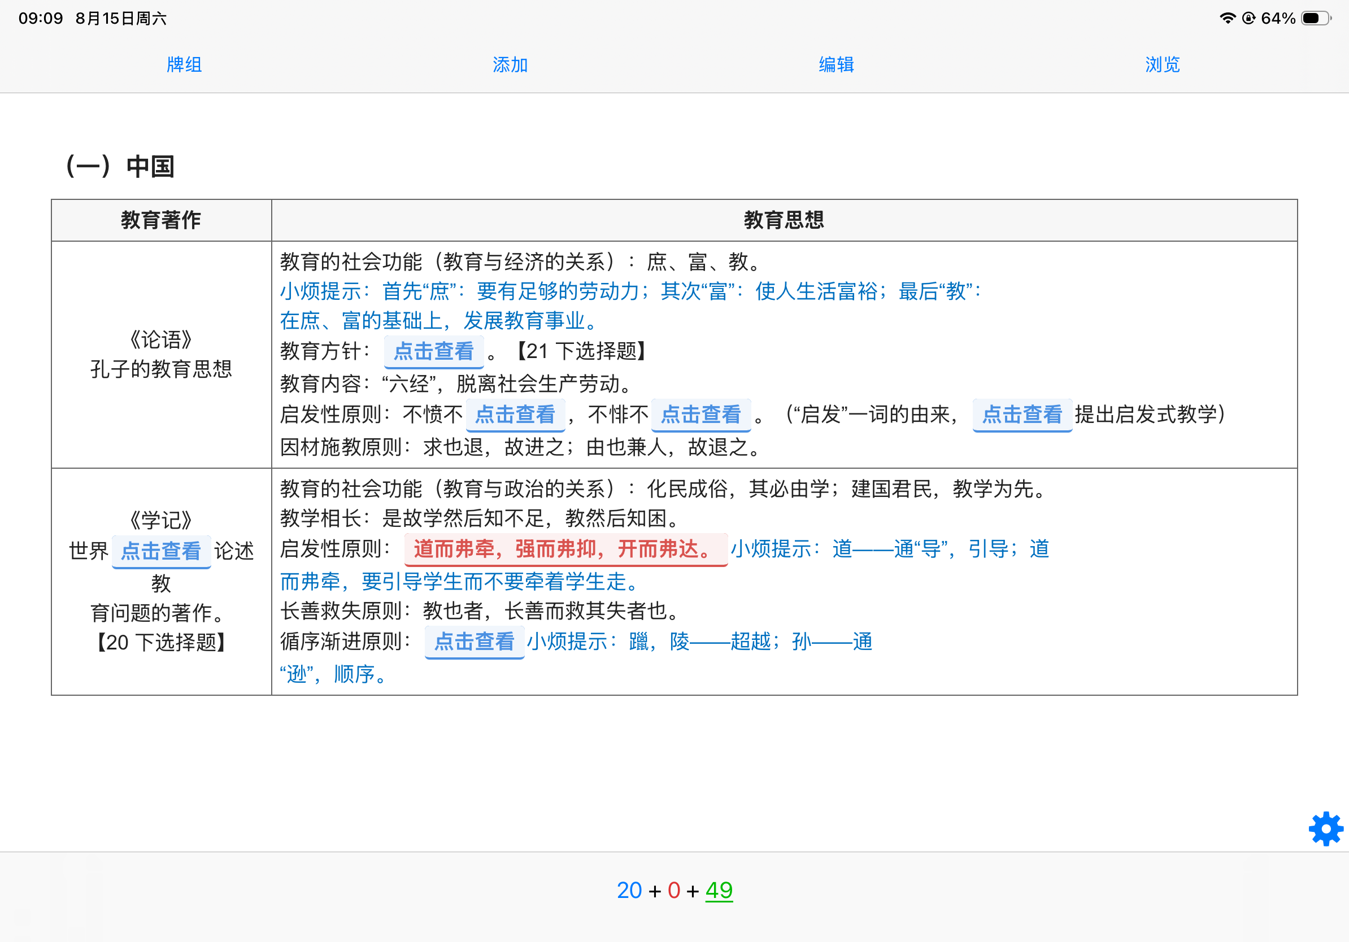1349x942 pixels.
Task: Tap the blue hint “逊”，顺序
Action: pos(333,675)
